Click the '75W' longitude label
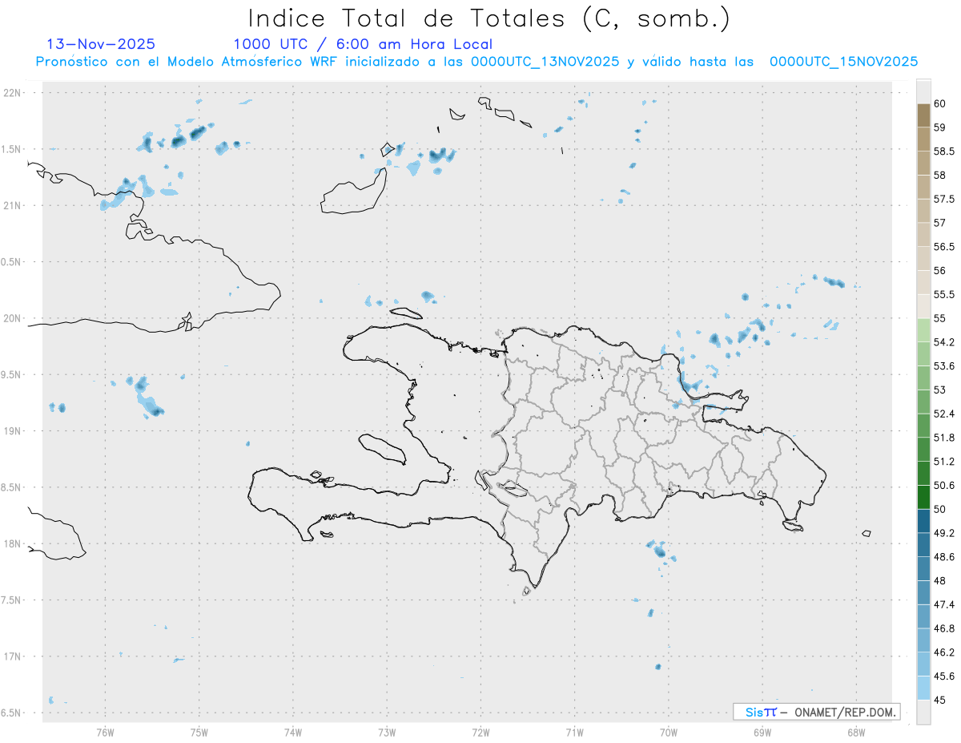The image size is (961, 743). point(199,733)
